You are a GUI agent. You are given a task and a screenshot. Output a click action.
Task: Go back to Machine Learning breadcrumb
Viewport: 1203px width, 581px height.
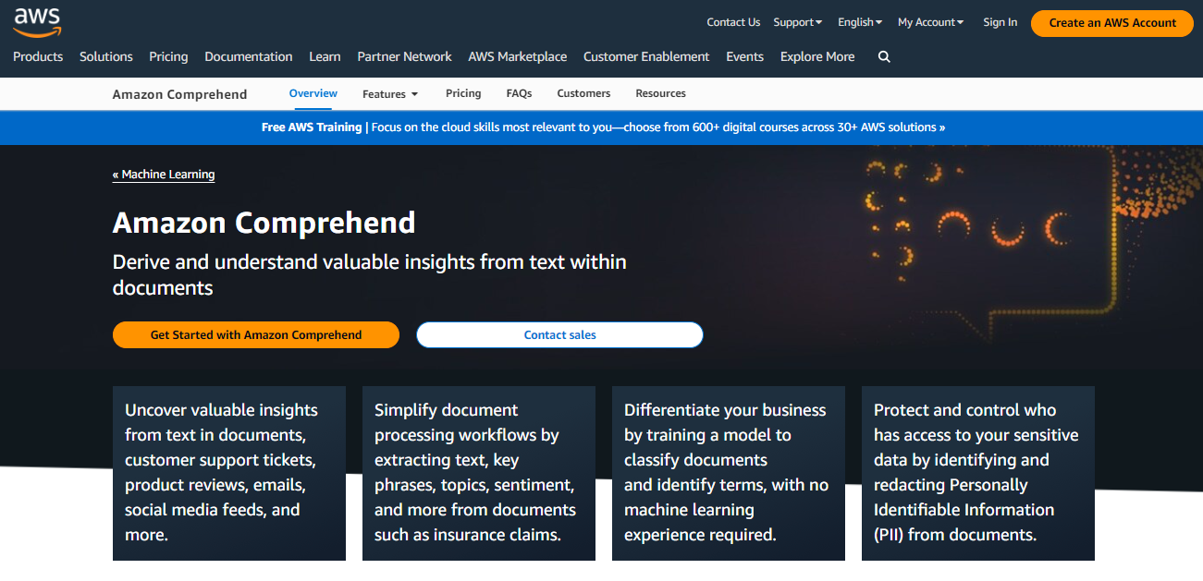click(x=164, y=175)
